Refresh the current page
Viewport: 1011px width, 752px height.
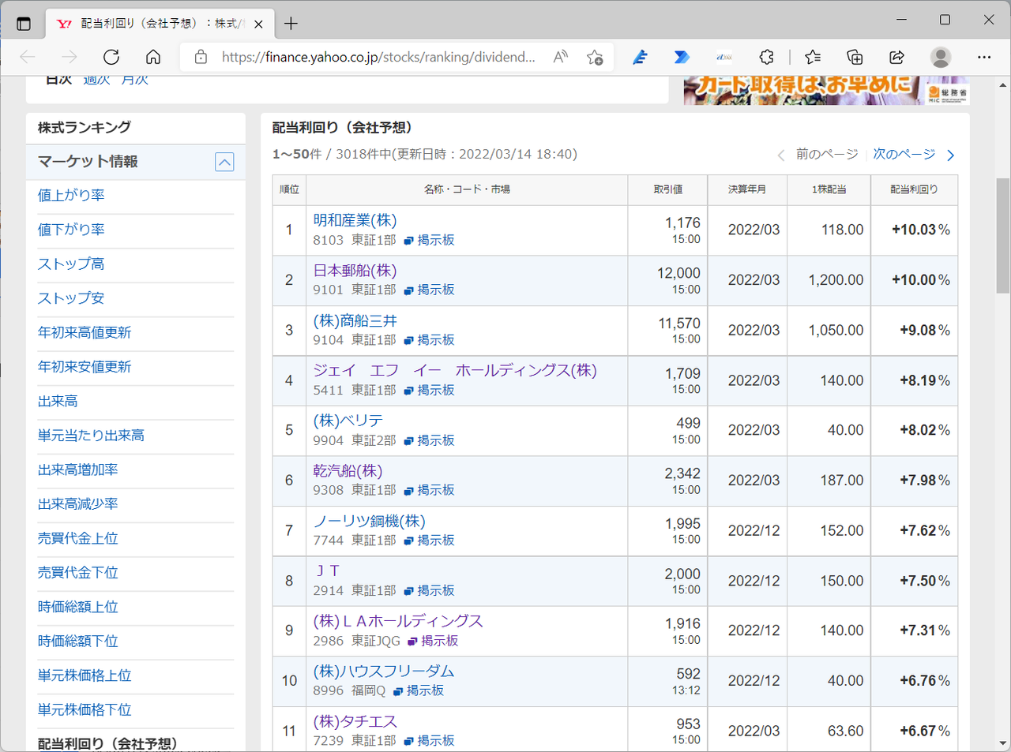click(111, 57)
